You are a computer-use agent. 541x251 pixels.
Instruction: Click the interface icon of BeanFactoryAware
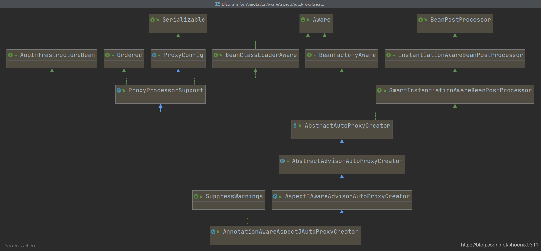point(309,55)
